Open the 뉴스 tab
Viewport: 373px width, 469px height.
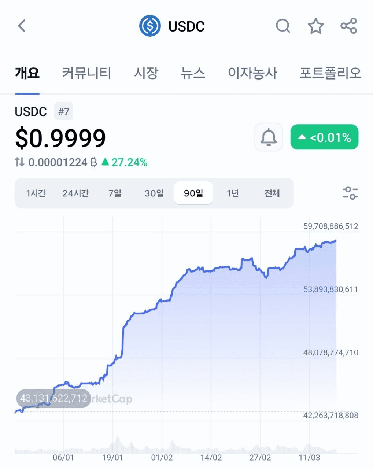(193, 73)
